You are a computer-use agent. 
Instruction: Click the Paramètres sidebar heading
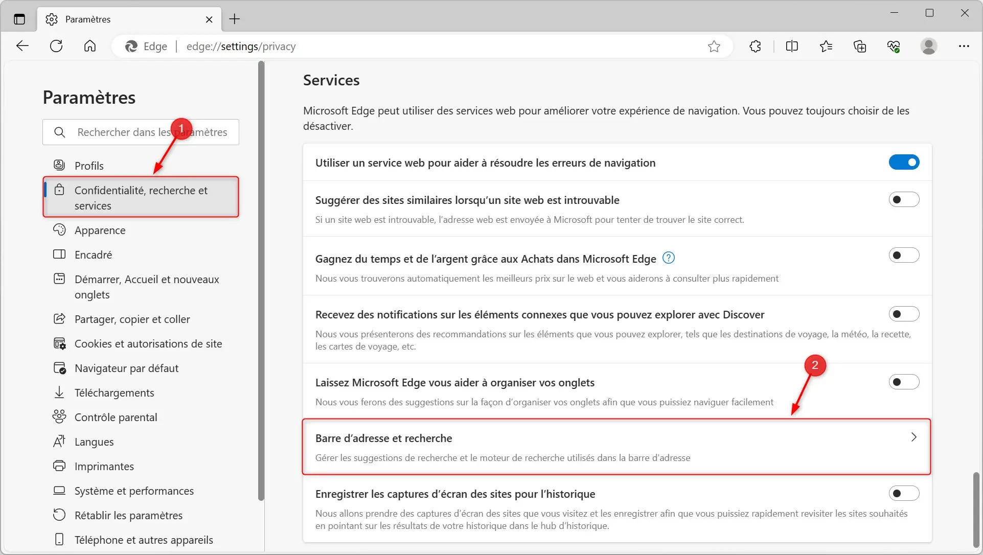(x=89, y=98)
